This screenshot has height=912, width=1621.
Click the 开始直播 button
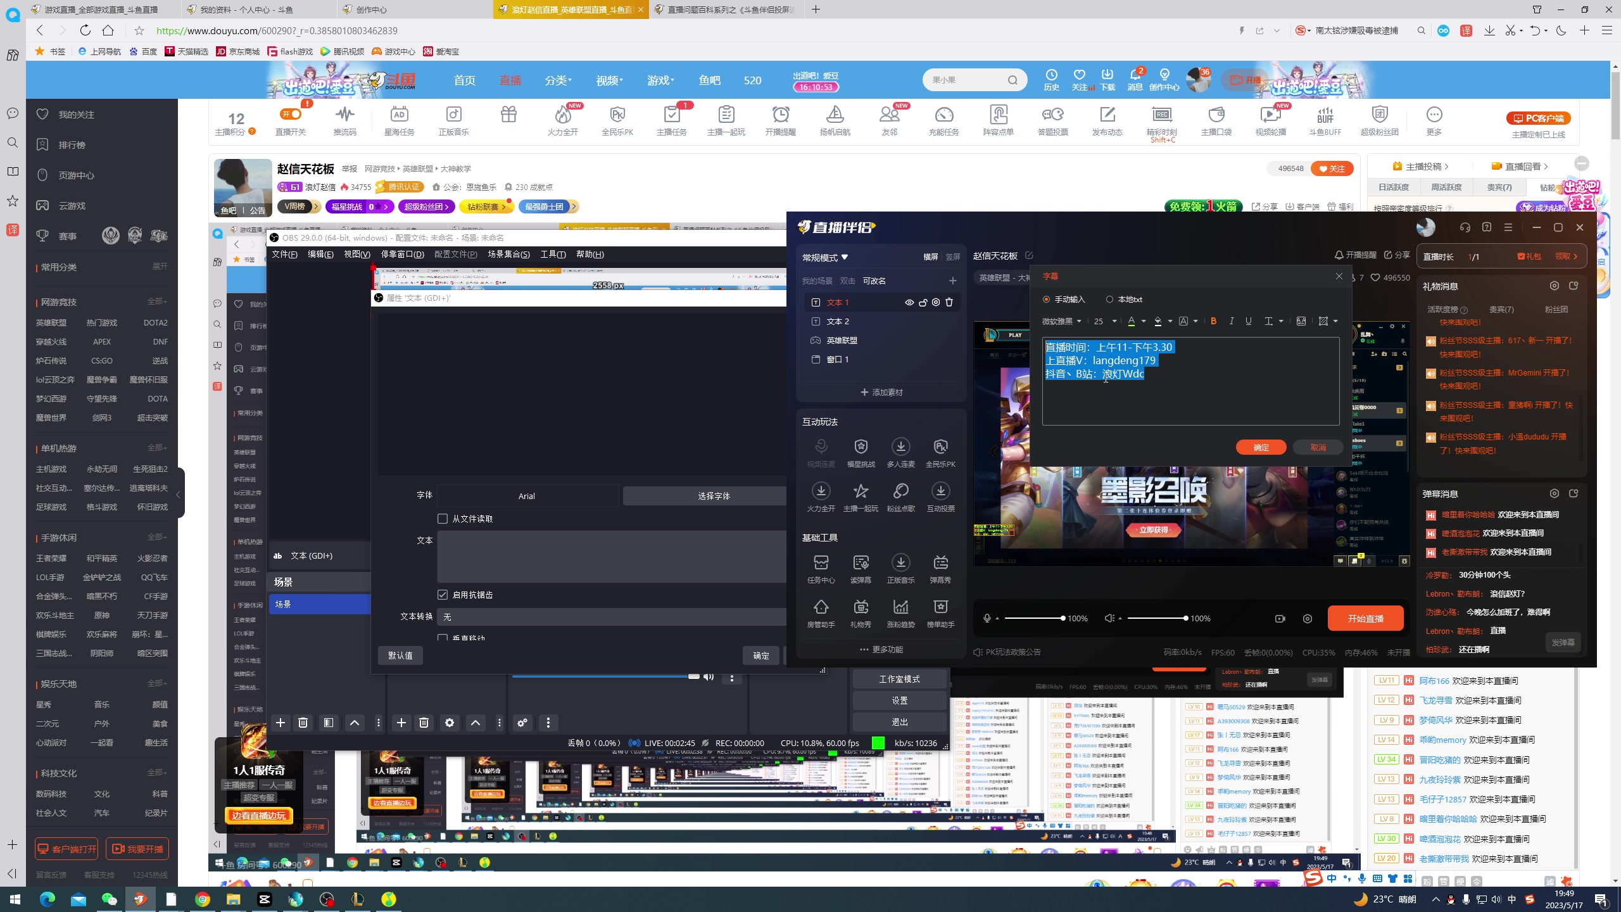pos(1366,618)
